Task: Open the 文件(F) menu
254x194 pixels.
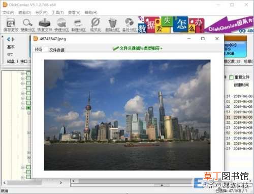Action: [x=8, y=13]
